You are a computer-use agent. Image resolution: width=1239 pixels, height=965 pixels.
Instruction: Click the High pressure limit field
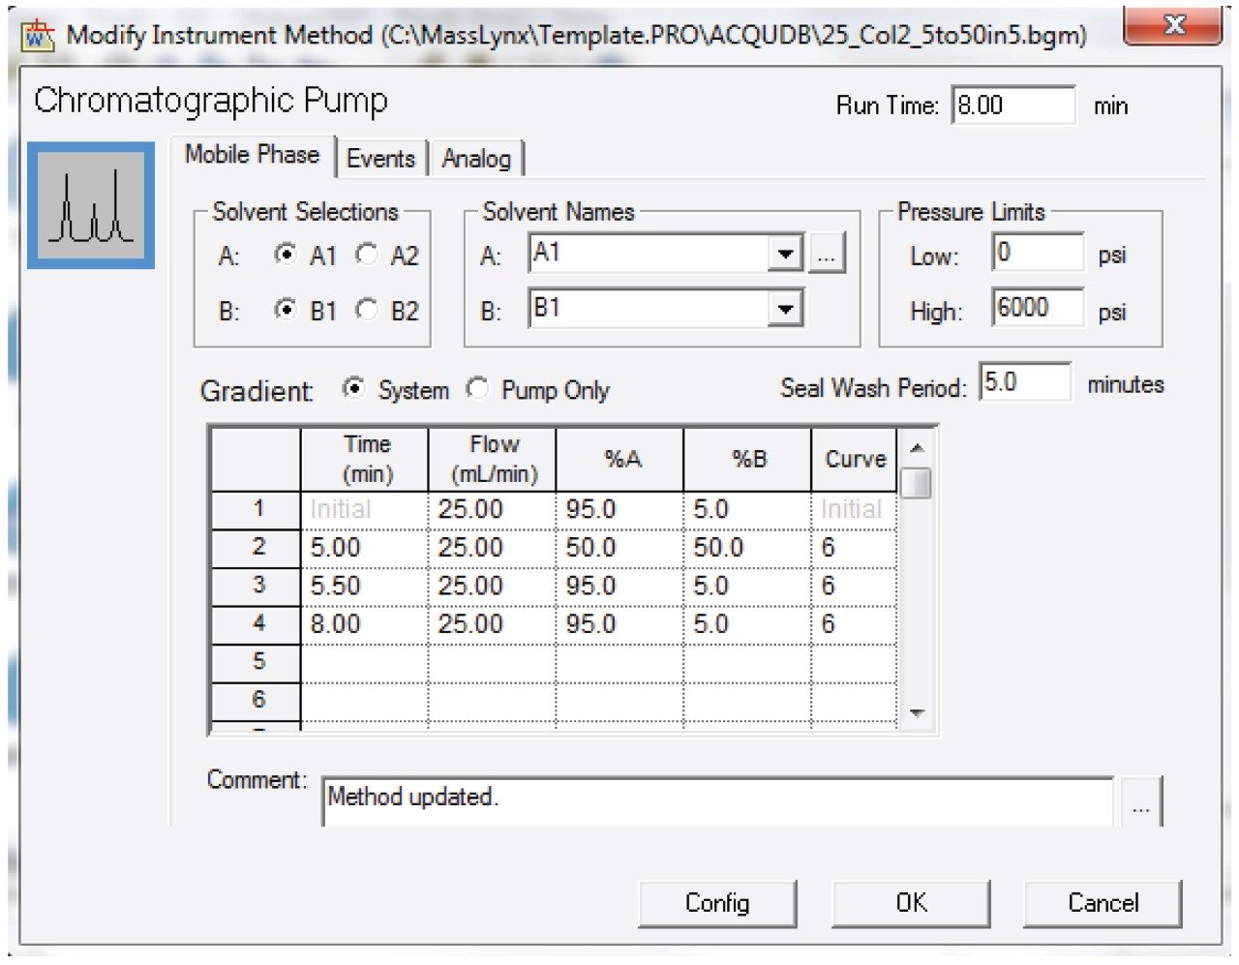(1037, 309)
